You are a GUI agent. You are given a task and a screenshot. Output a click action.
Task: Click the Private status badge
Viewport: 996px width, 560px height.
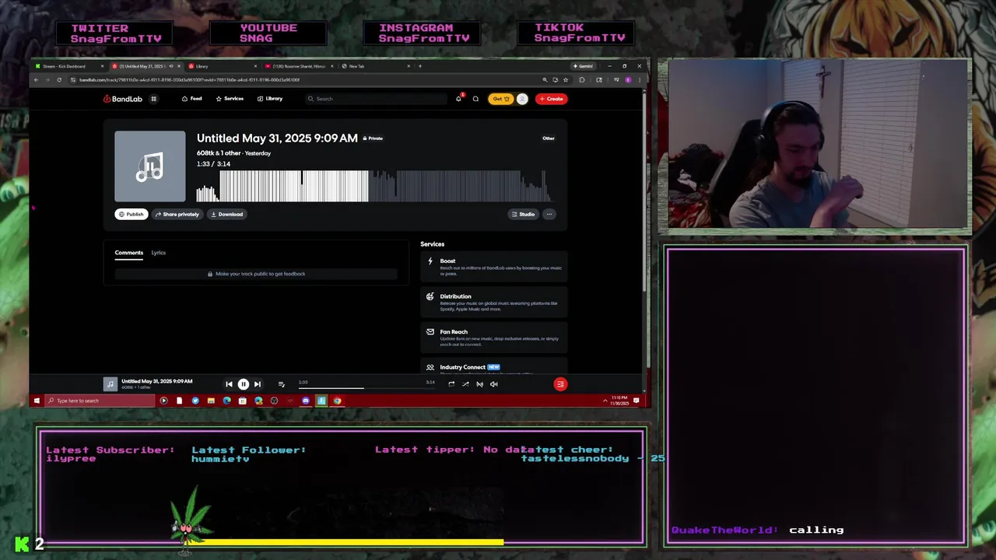[x=373, y=138]
